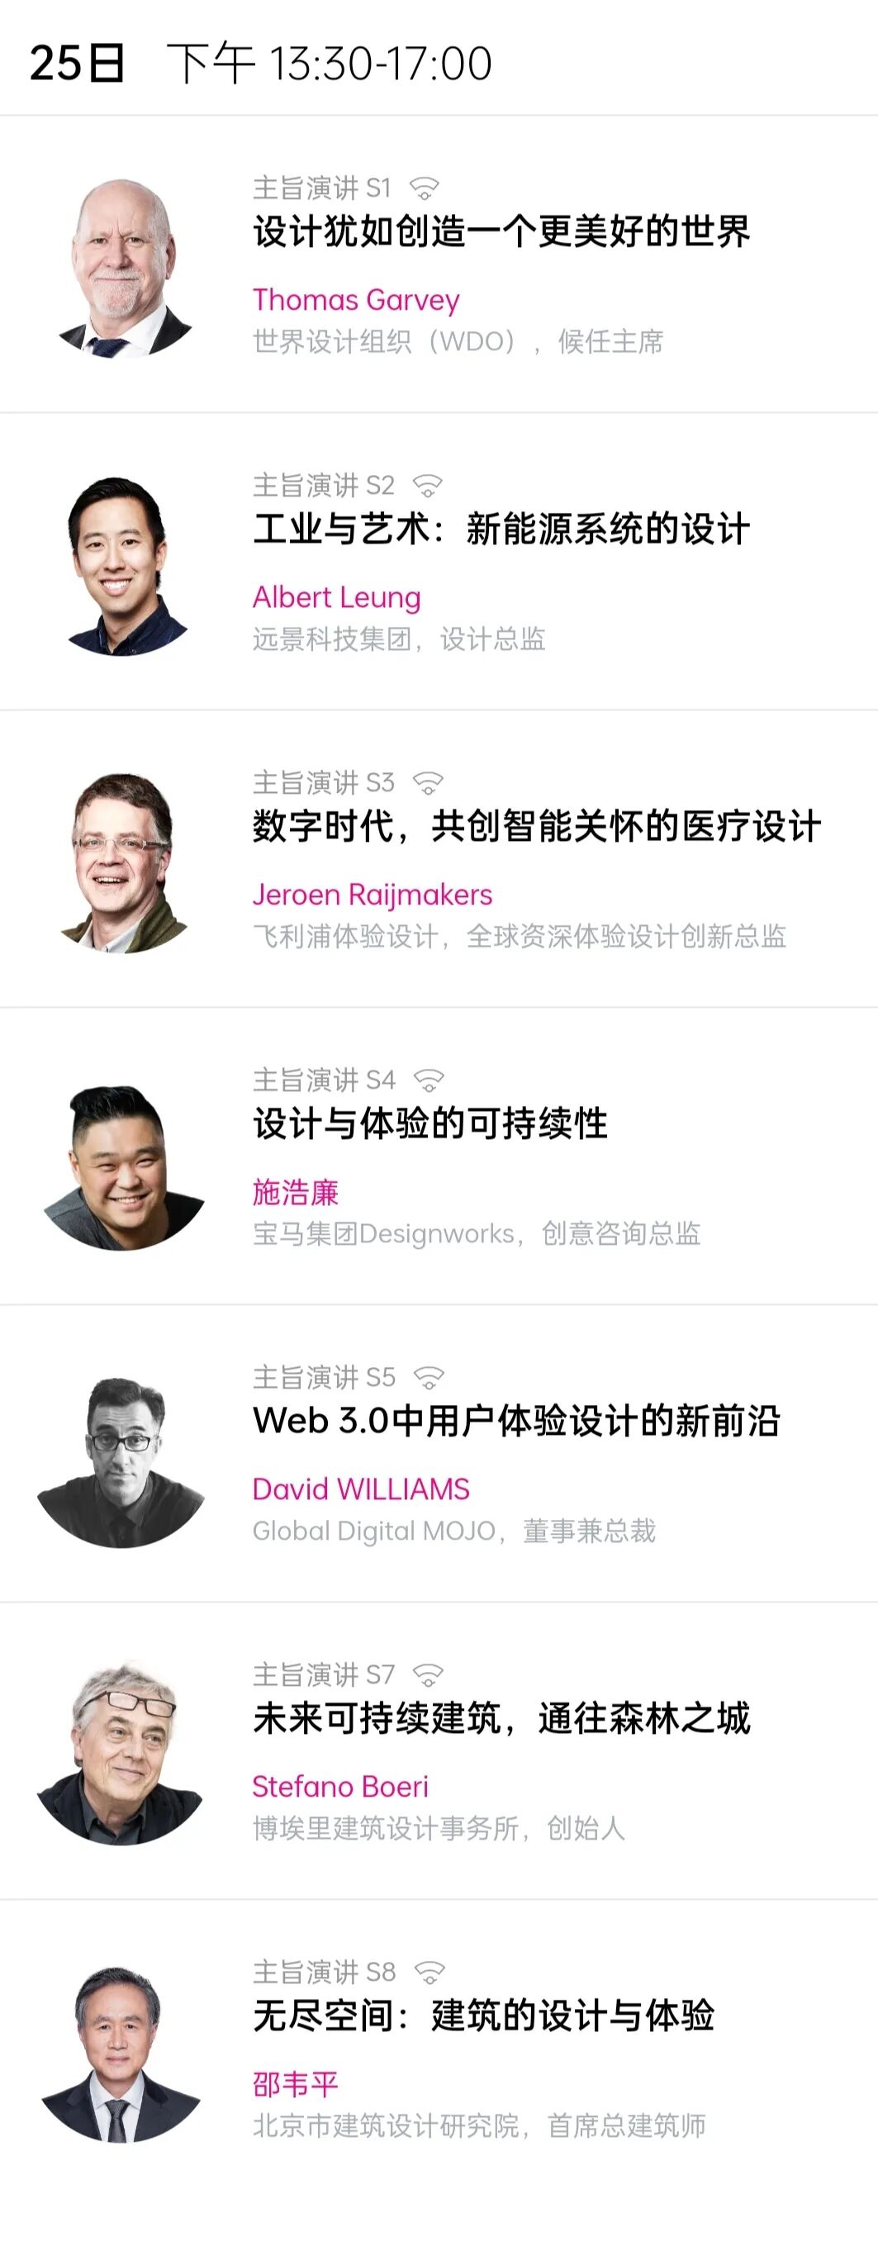Open the session 无尽空间：建筑的设计与体验

pos(484,2016)
